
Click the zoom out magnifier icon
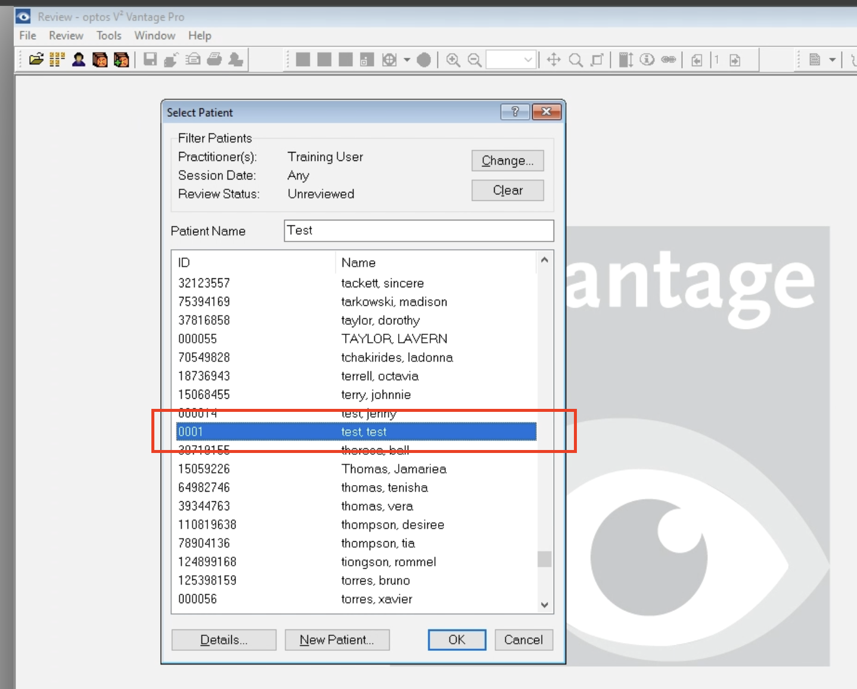pyautogui.click(x=474, y=60)
